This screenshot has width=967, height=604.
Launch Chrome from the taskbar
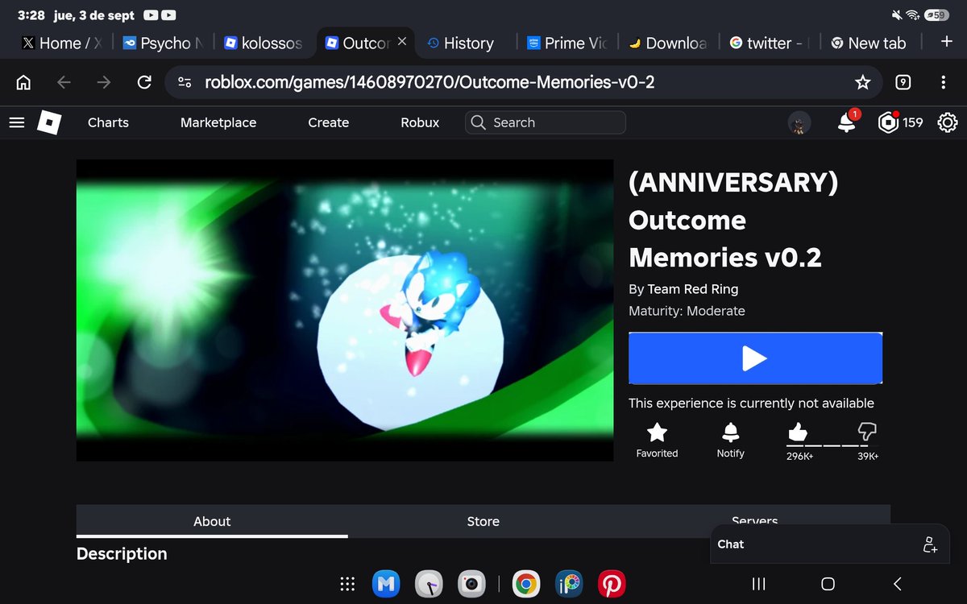[x=526, y=584]
